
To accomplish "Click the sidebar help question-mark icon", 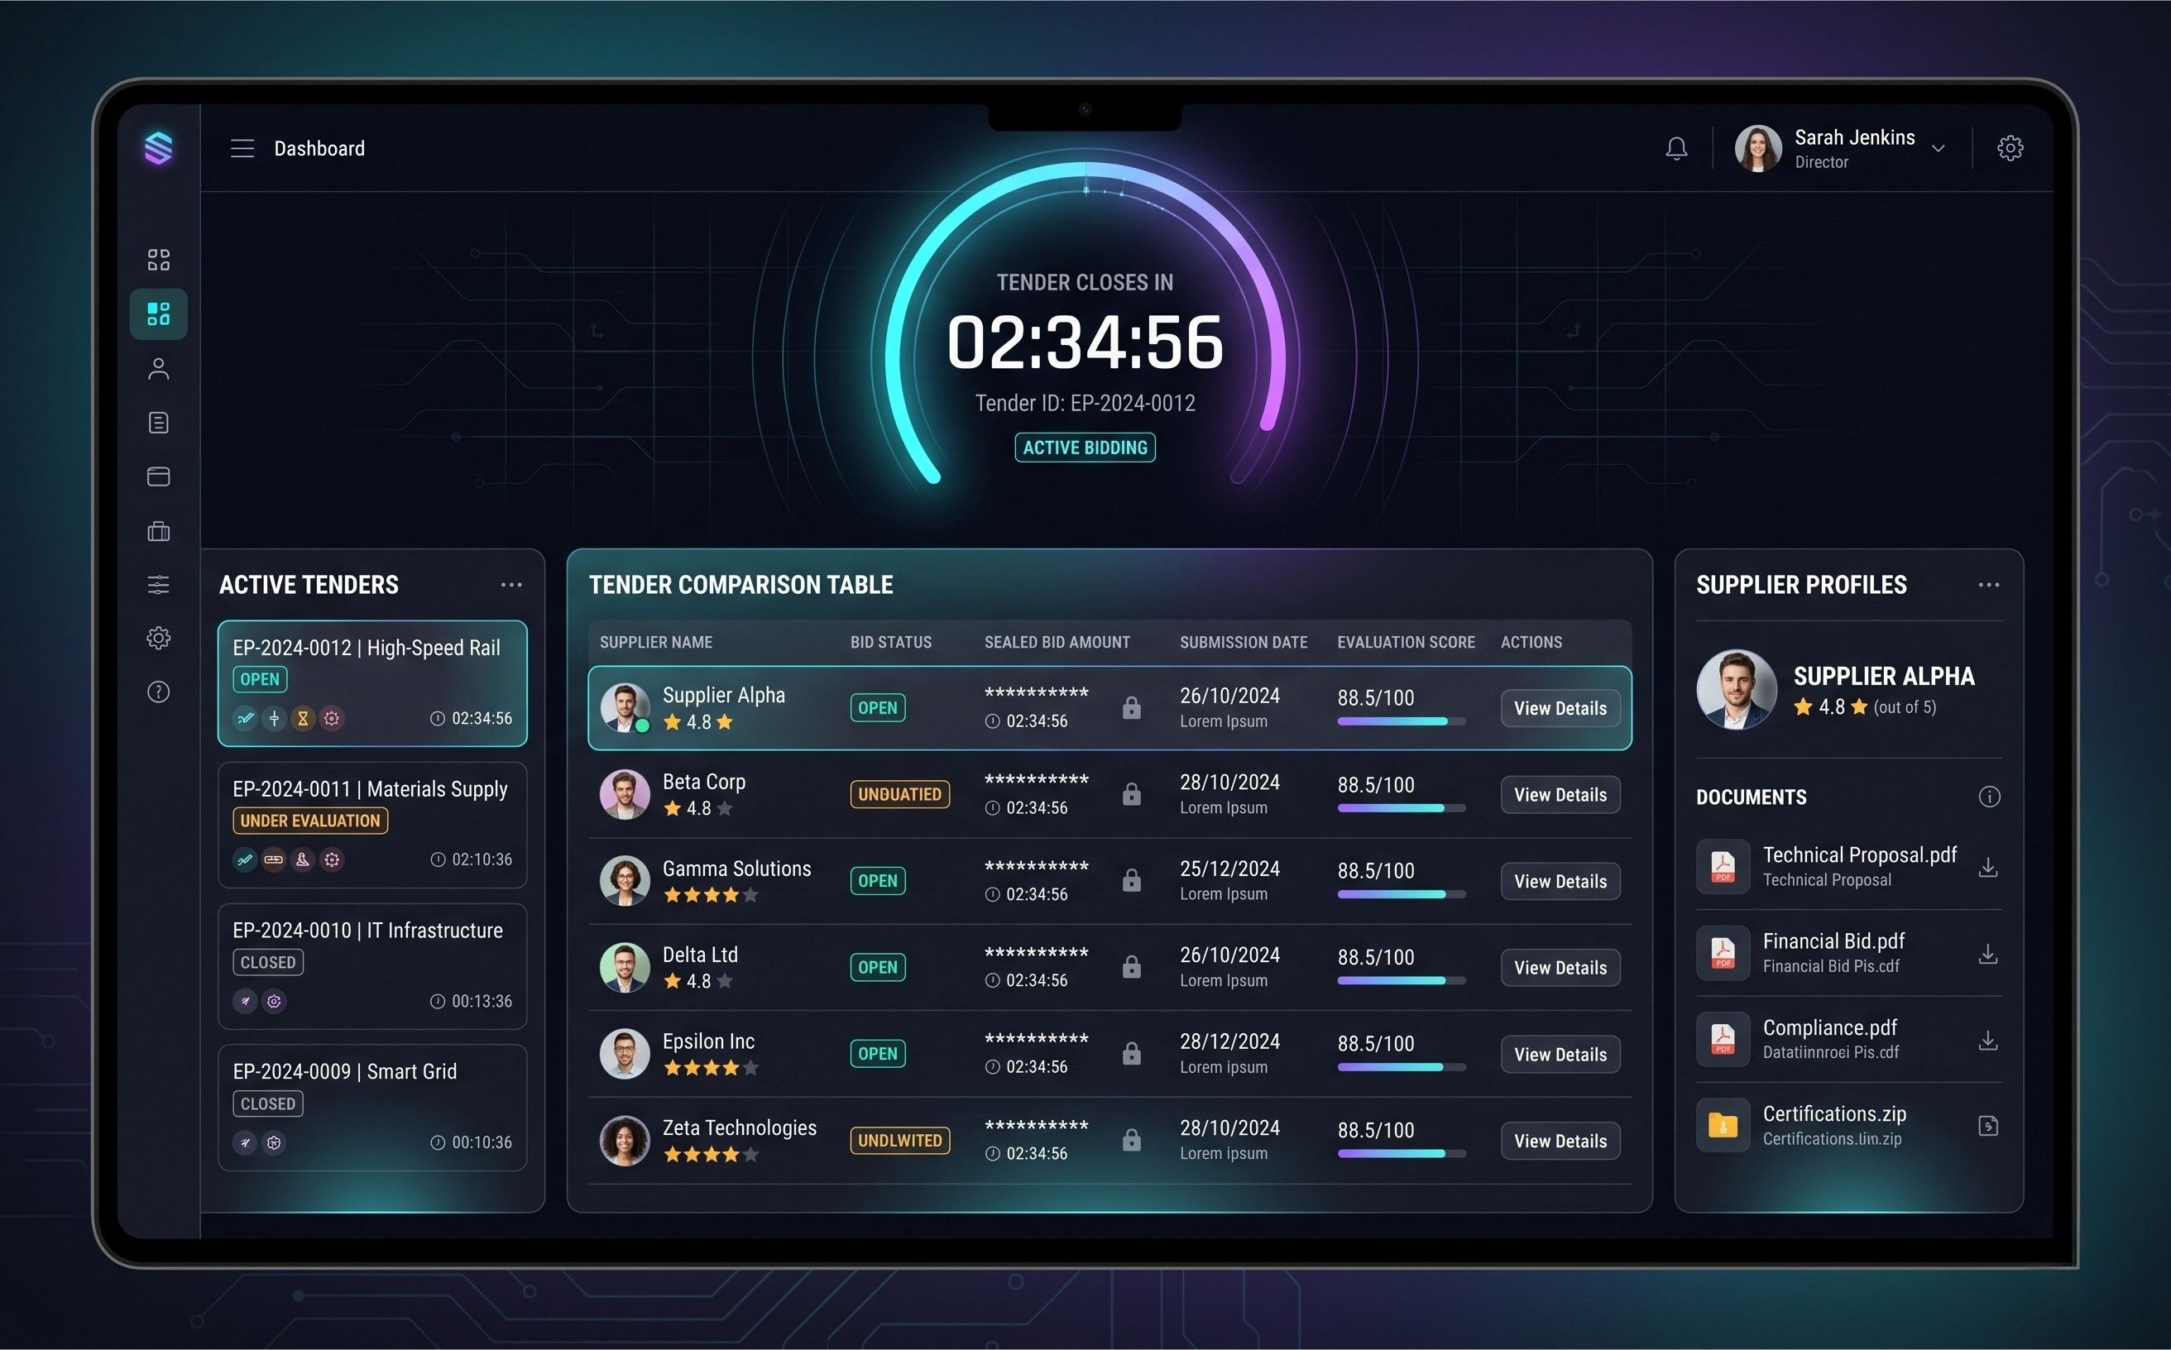I will [158, 692].
